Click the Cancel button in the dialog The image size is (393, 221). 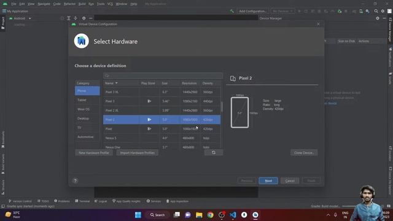pos(290,180)
